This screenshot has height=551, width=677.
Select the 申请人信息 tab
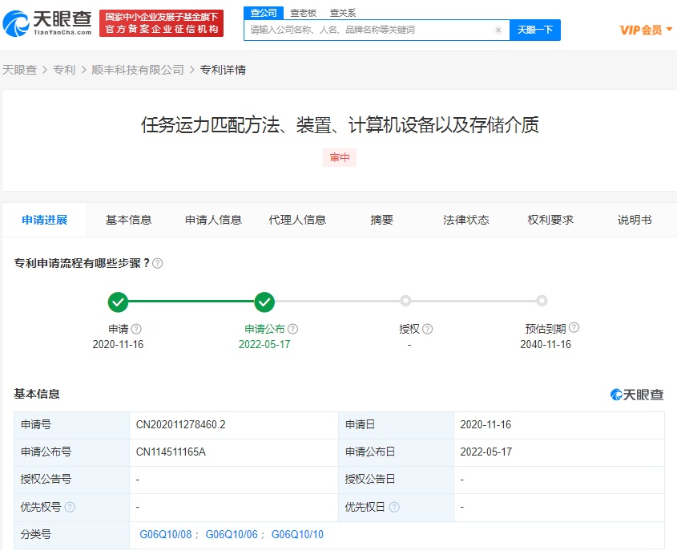(213, 220)
